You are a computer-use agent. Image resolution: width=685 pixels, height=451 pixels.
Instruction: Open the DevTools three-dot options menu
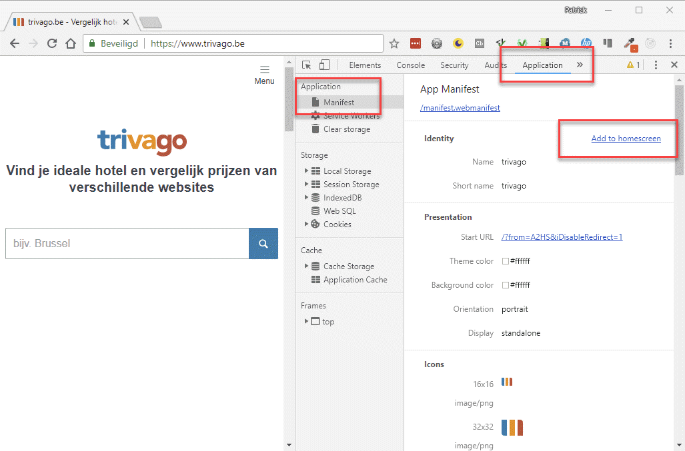656,65
